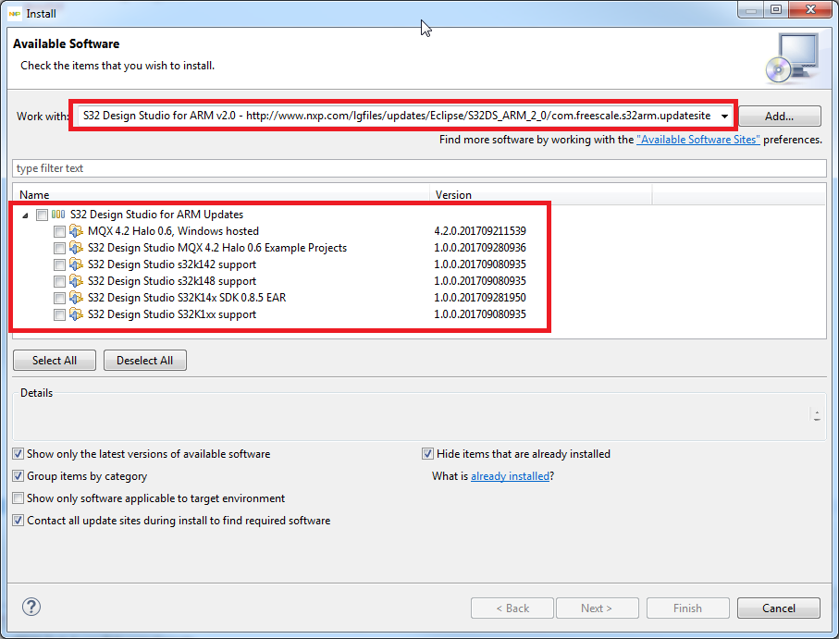This screenshot has height=639, width=839.
Task: Click the Add... button
Action: click(780, 116)
